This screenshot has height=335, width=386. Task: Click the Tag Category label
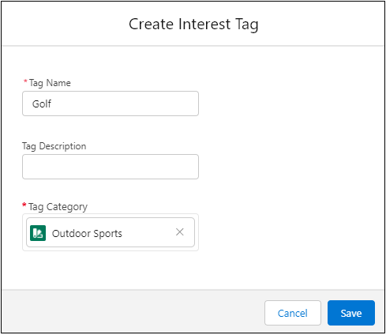tap(58, 207)
